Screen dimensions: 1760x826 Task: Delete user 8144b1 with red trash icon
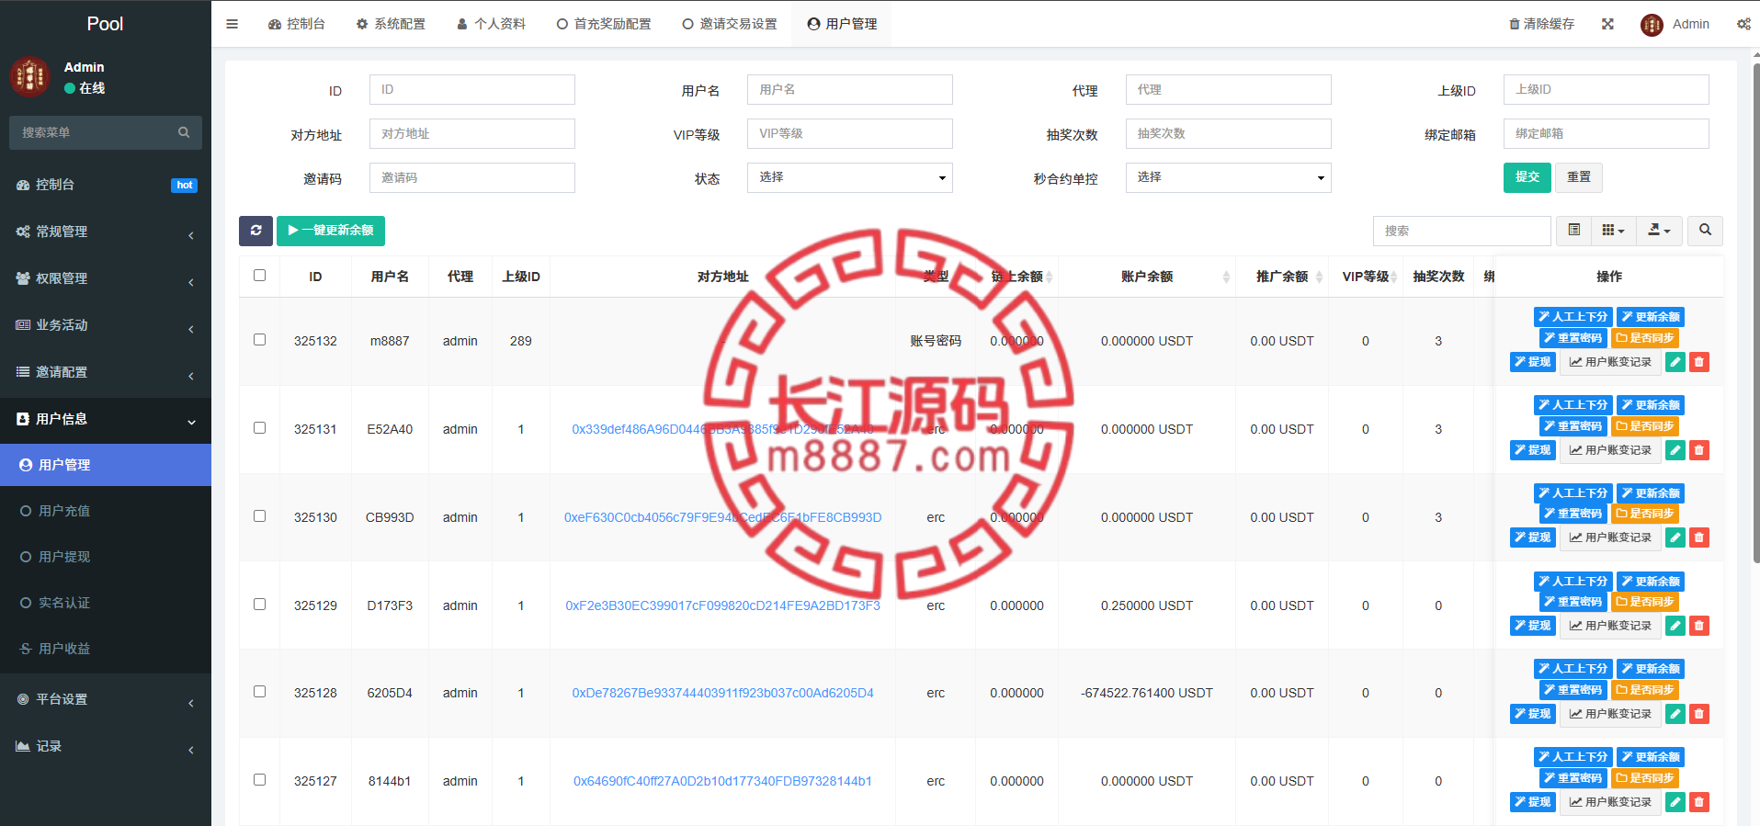coord(1699,802)
